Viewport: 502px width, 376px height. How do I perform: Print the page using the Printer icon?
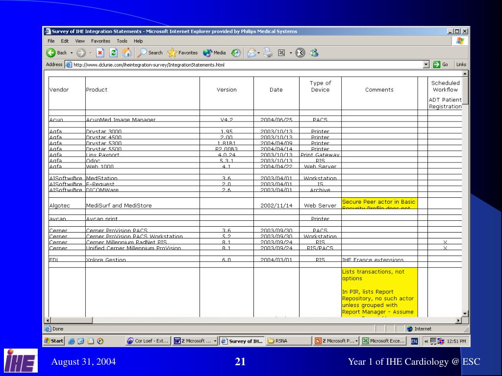coord(268,53)
